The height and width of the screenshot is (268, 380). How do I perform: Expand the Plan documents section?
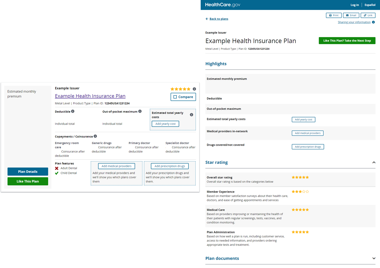(x=374, y=258)
